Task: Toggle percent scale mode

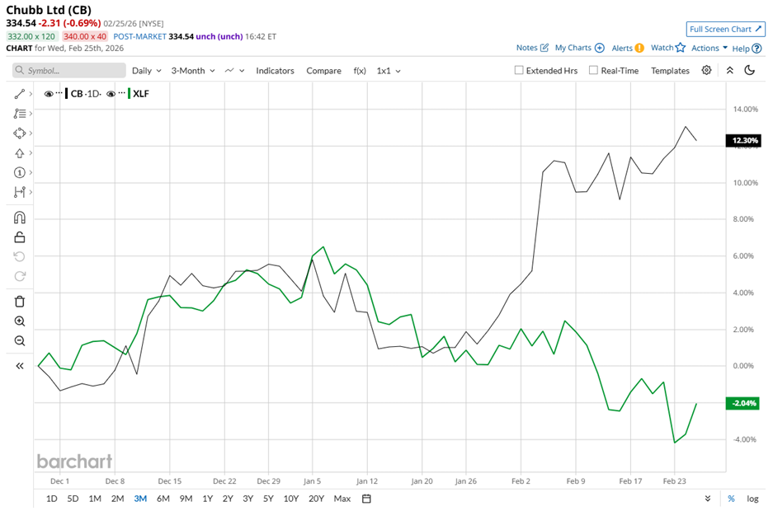Action: coord(731,499)
